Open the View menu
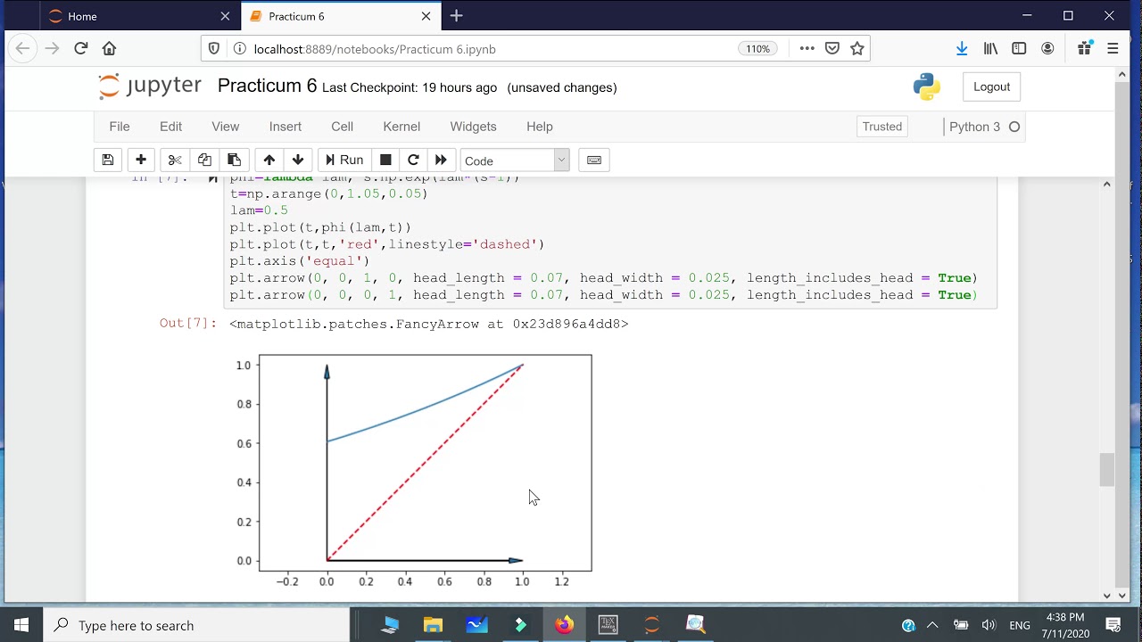Screen dimensions: 1142x642 tap(226, 127)
